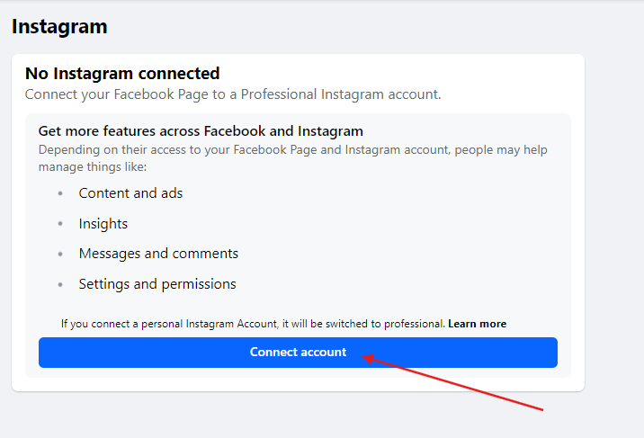The image size is (644, 438).
Task: Click the bullet beside Content and ads
Action: pos(60,193)
